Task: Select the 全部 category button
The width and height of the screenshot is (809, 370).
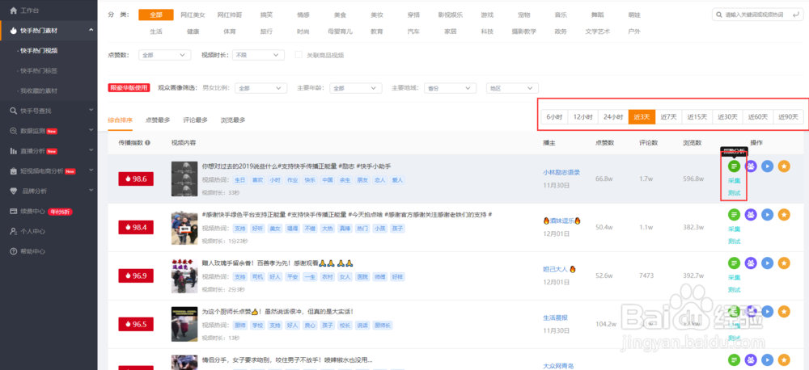Action: (x=156, y=15)
